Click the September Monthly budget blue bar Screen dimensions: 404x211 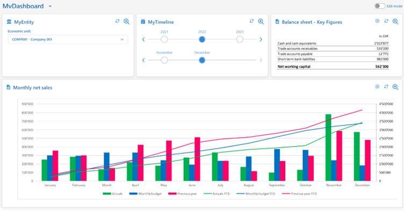pyautogui.click(x=277, y=165)
